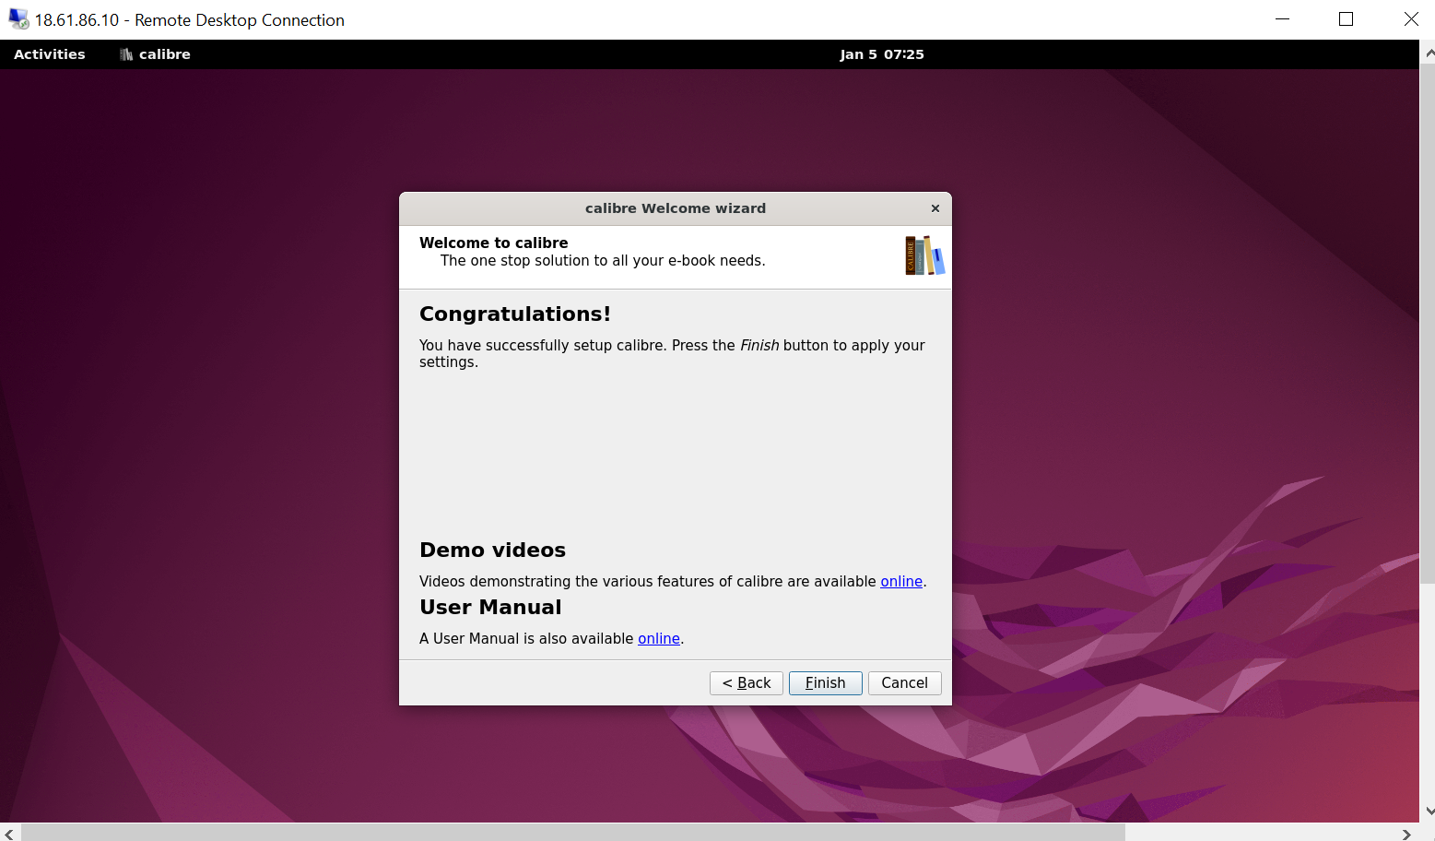
Task: Click the scroll left arrow
Action: (x=9, y=834)
